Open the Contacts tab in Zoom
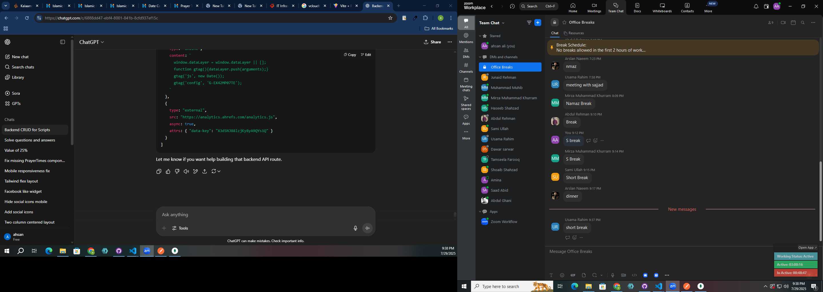Image resolution: width=823 pixels, height=292 pixels. [687, 8]
